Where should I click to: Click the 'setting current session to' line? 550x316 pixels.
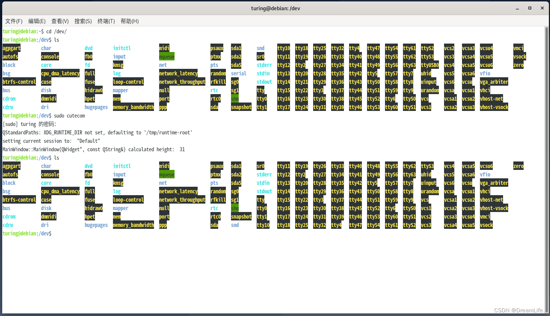(x=51, y=141)
